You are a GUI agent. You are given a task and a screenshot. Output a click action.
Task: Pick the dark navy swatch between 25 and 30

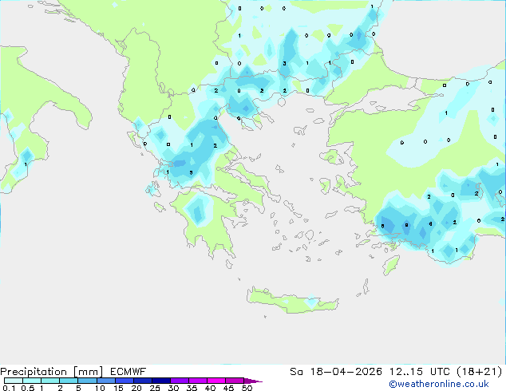click(x=161, y=381)
